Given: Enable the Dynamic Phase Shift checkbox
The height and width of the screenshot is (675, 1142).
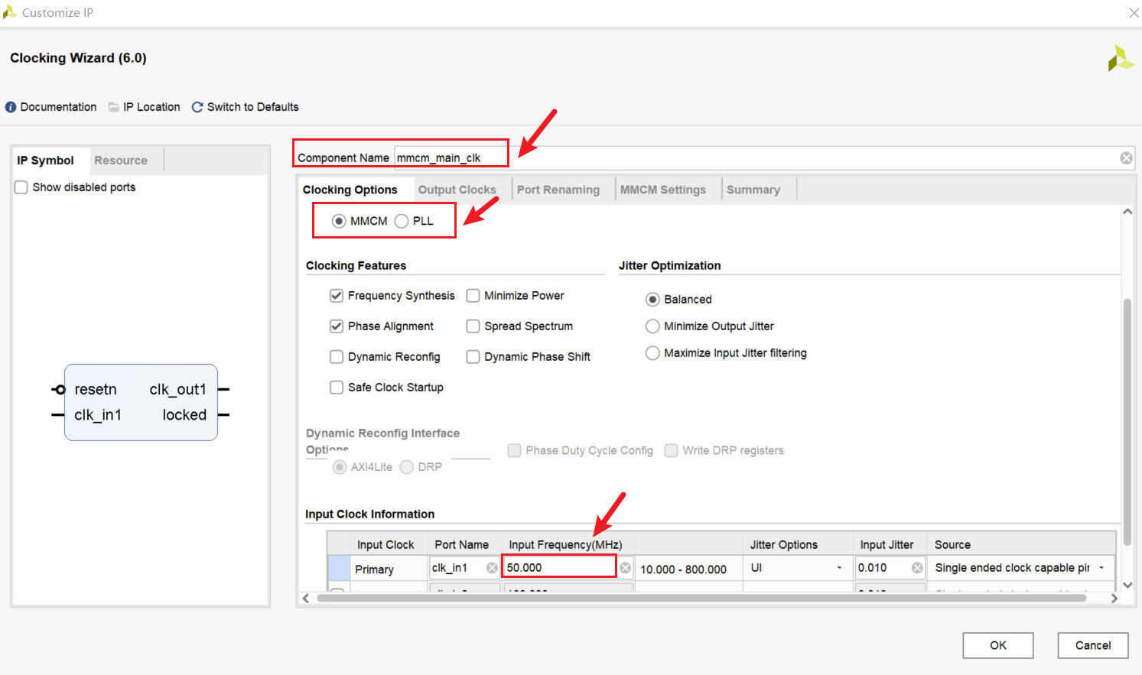Looking at the screenshot, I should click(473, 357).
